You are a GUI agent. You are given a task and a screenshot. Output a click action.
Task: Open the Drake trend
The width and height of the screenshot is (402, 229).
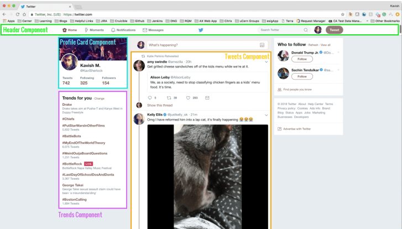tap(67, 105)
